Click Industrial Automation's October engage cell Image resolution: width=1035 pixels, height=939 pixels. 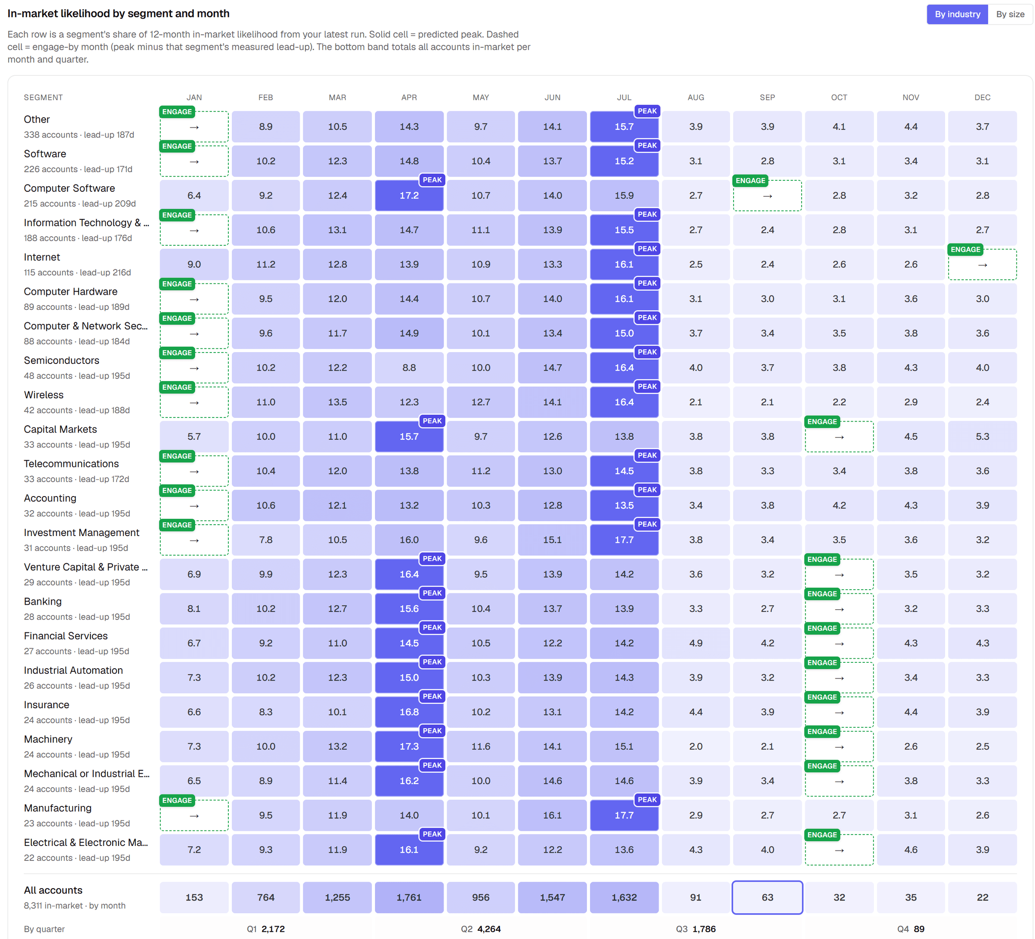pyautogui.click(x=839, y=677)
